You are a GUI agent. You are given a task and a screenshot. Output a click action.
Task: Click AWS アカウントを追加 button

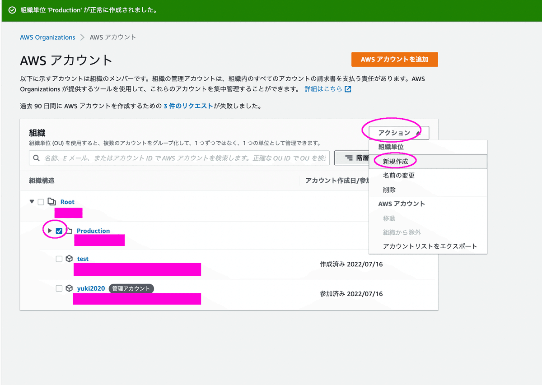tap(394, 60)
